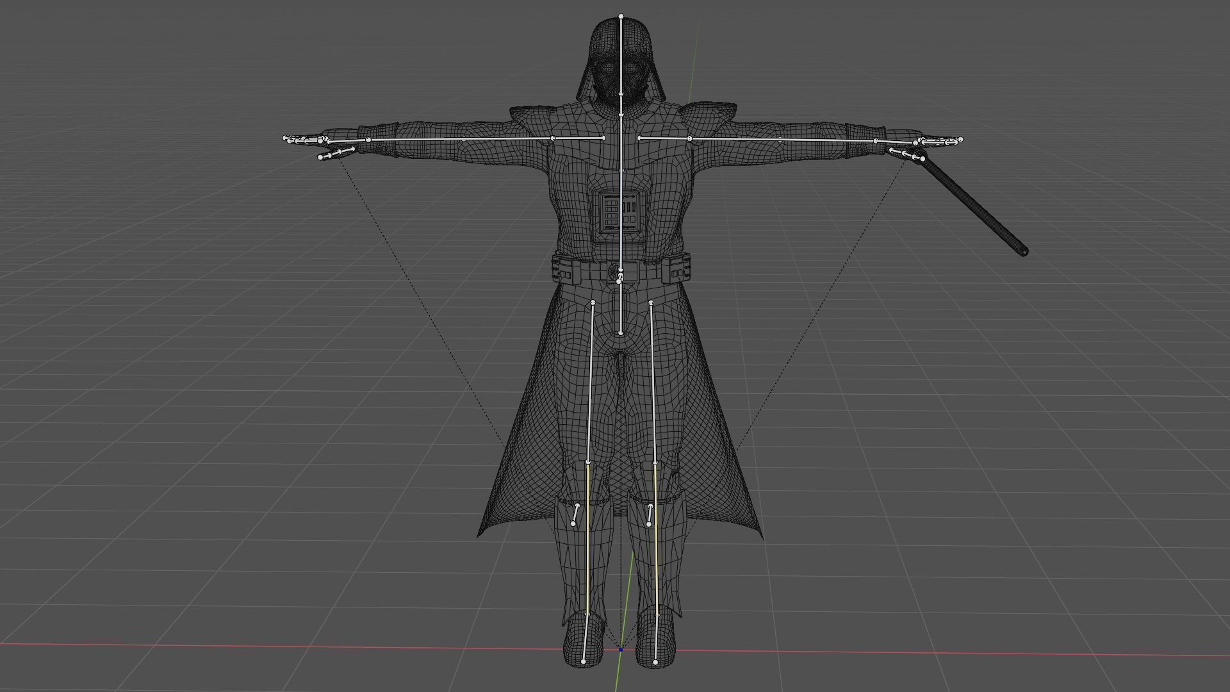Screen dimensions: 1230x692
Task: Click the thumb bone chain of the empty hand
Action: [336, 154]
